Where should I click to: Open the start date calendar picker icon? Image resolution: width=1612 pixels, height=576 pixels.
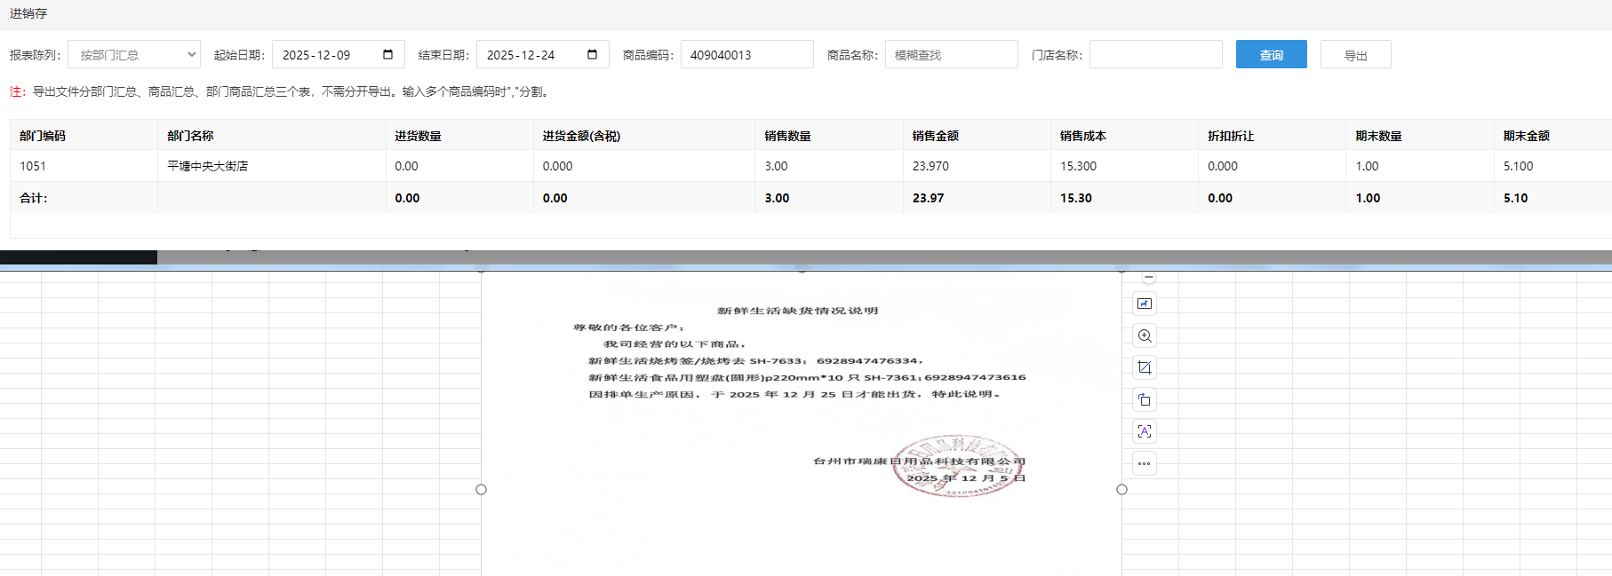(x=387, y=54)
